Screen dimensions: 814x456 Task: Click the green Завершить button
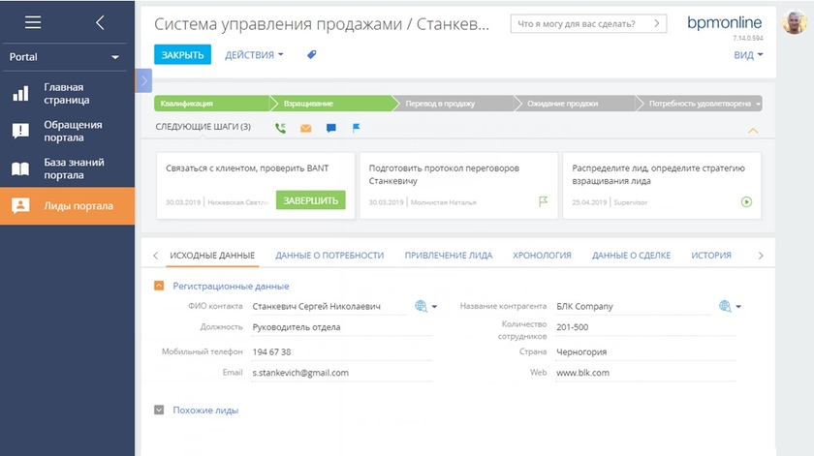coord(310,200)
